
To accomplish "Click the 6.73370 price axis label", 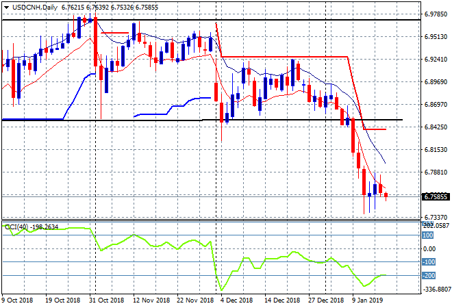I will coord(436,217).
